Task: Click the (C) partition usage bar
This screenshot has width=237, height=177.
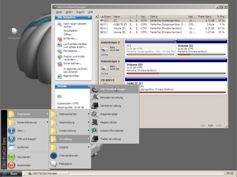Action: click(x=150, y=54)
